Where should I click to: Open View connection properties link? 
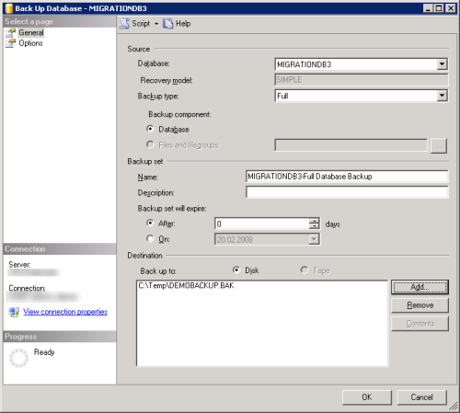[x=65, y=312]
